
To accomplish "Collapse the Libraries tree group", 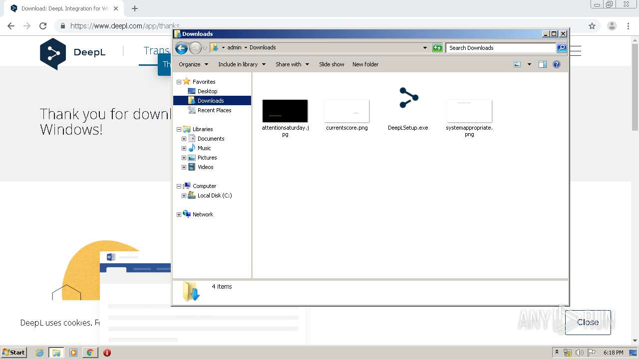I will (179, 129).
